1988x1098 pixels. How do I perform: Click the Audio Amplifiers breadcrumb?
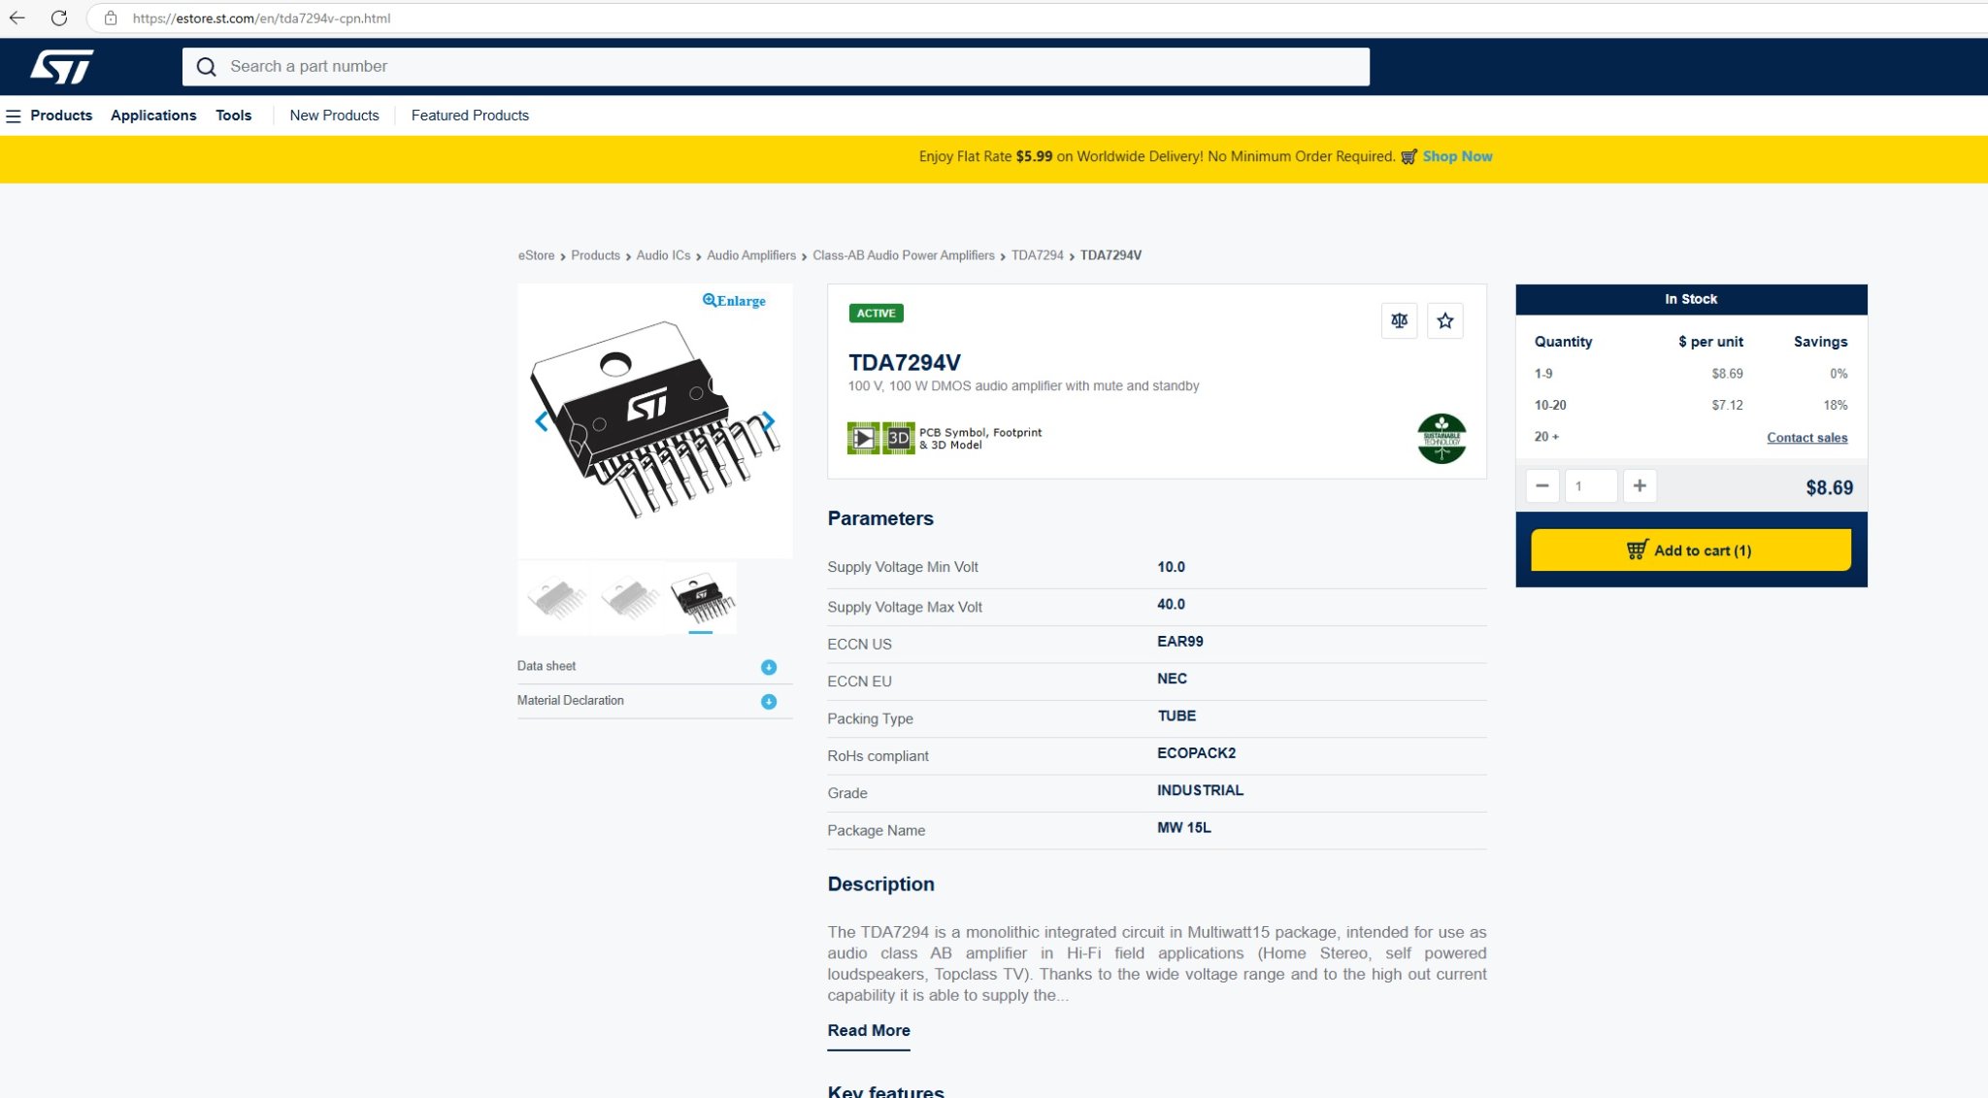tap(751, 255)
